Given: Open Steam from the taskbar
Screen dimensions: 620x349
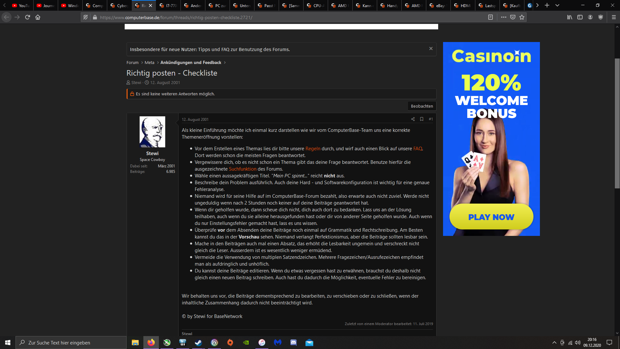Looking at the screenshot, I should click(x=198, y=343).
